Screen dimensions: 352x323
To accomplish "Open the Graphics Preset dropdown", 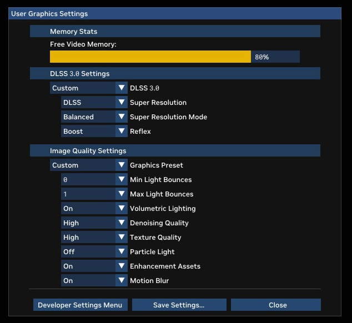I will [x=89, y=165].
